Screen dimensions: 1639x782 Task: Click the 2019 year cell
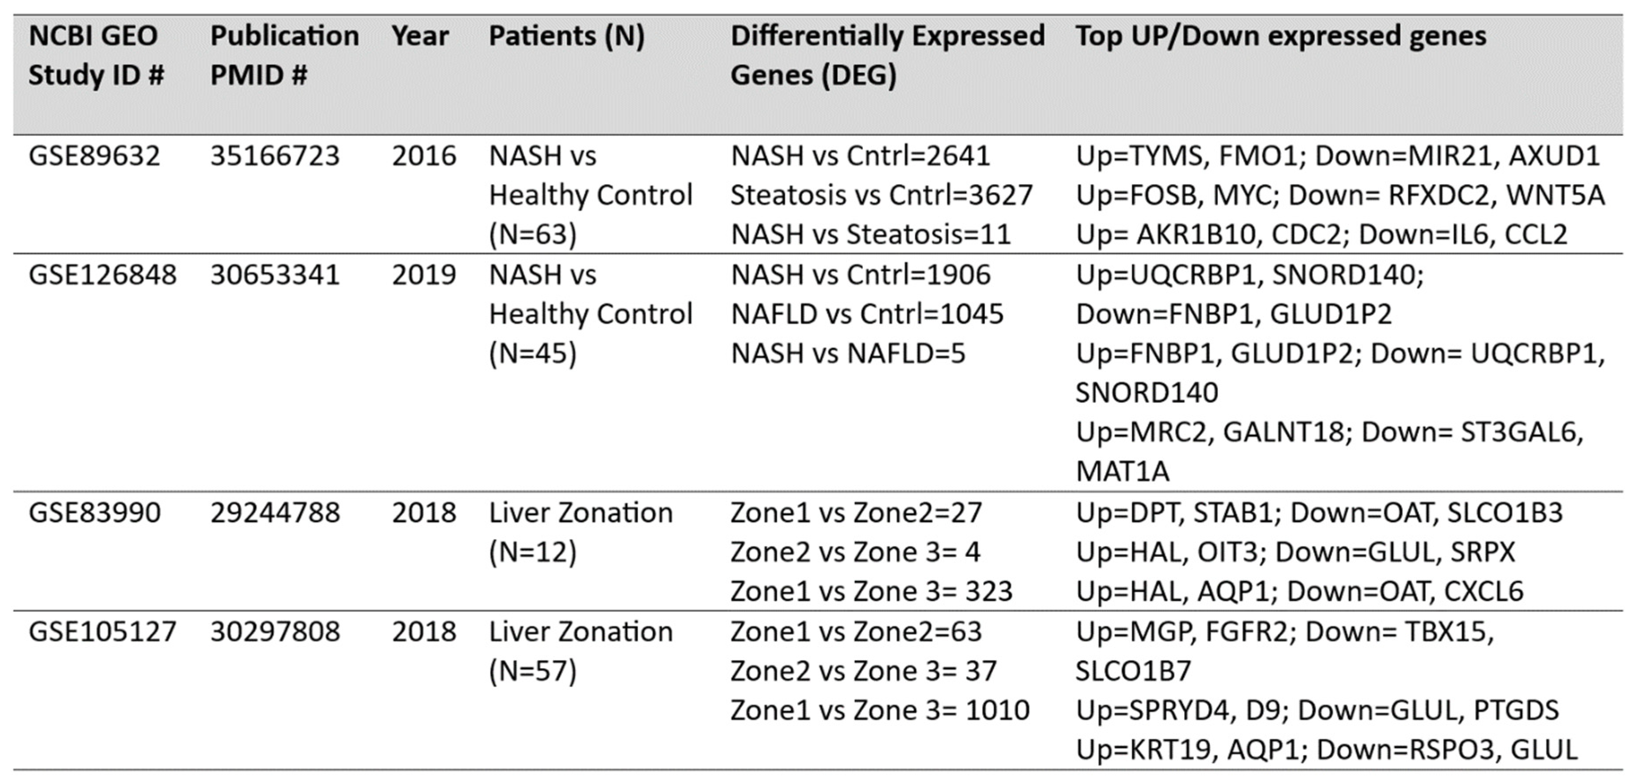coord(424,275)
